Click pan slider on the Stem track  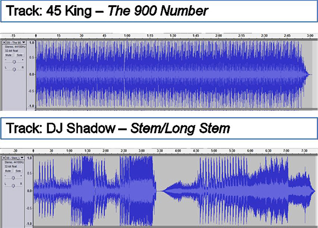14,185
